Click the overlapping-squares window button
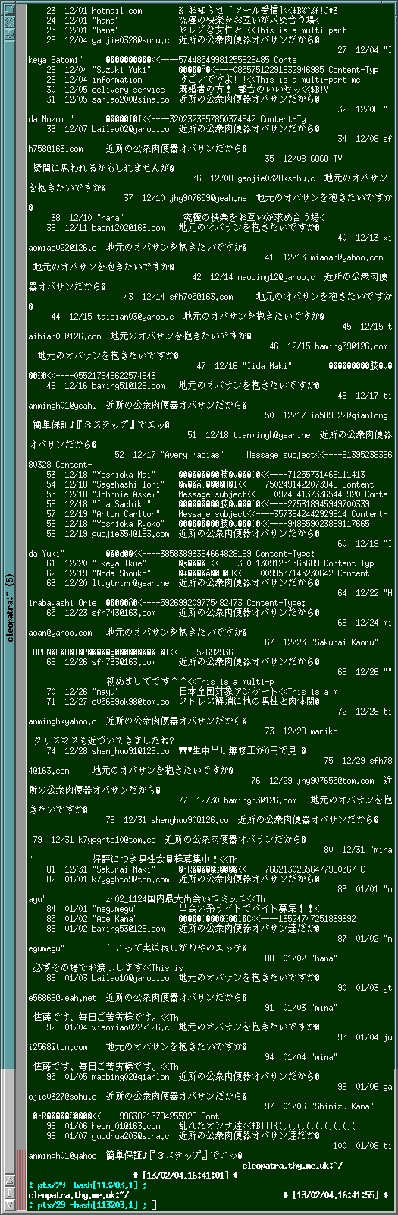398x1215 pixels. point(10,10)
